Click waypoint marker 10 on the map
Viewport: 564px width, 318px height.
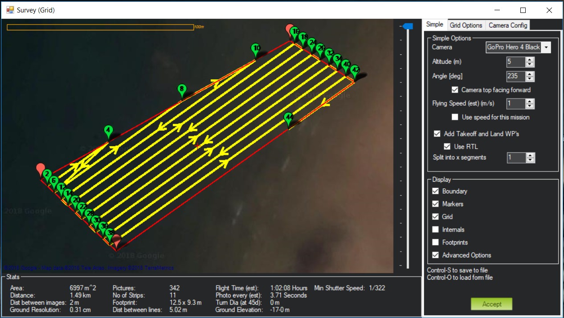tap(256, 49)
